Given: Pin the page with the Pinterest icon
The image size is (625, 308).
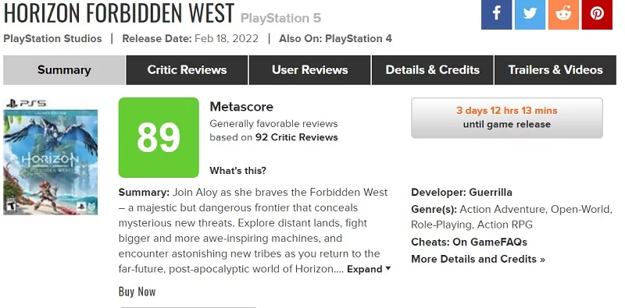Looking at the screenshot, I should 597,14.
